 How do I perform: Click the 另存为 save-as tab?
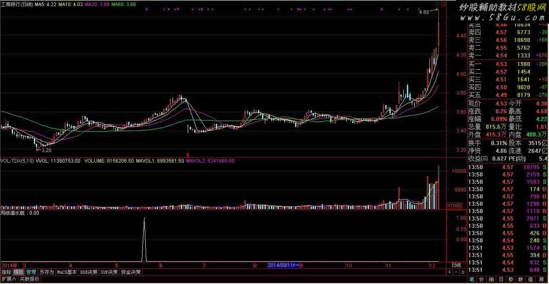tap(47, 272)
